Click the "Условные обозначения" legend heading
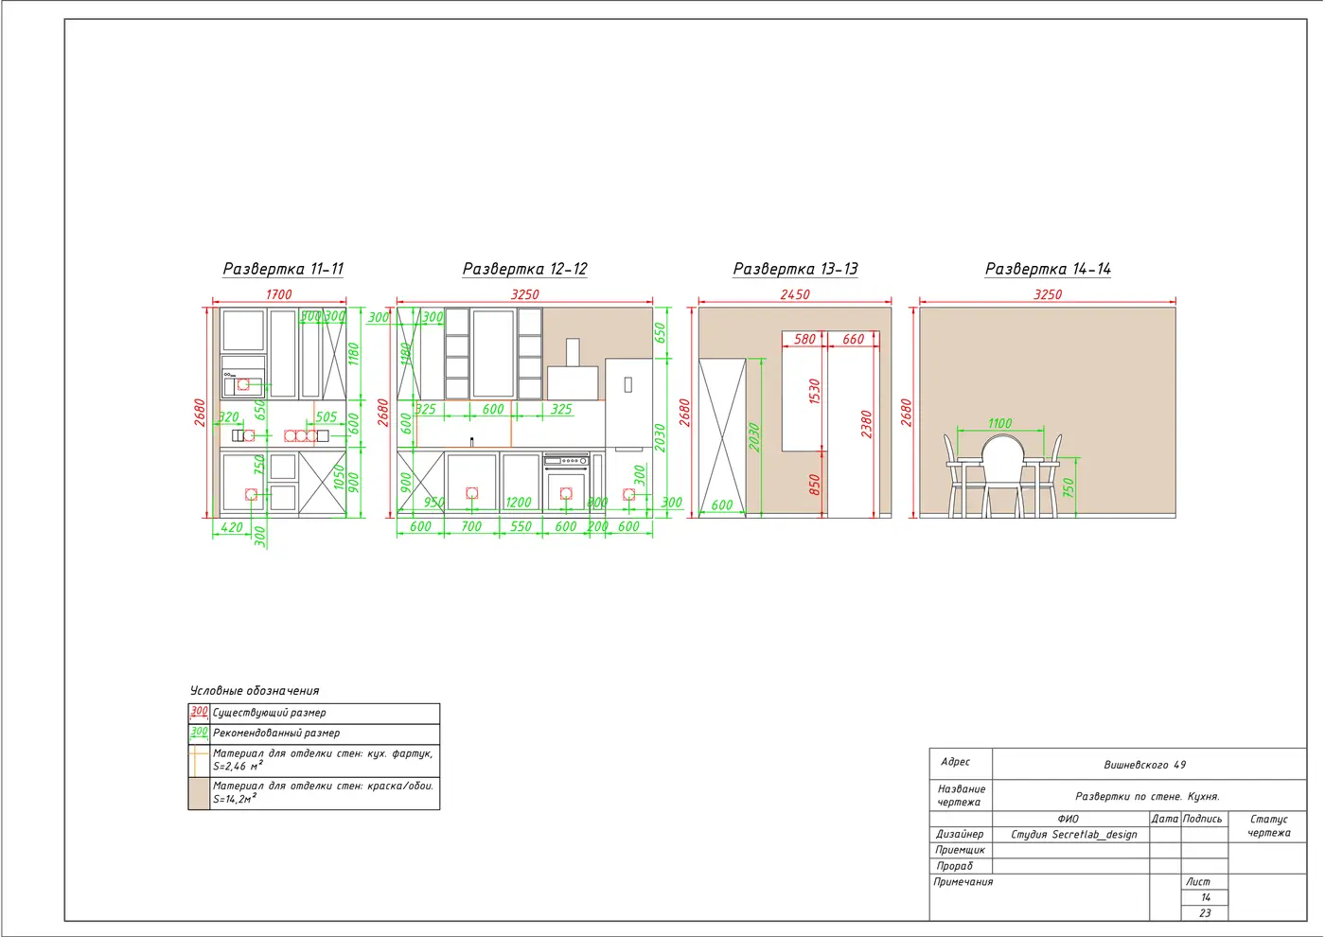The height and width of the screenshot is (937, 1325). 255,691
